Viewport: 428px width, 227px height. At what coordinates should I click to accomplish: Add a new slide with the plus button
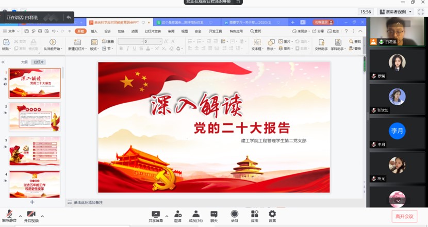[32, 202]
